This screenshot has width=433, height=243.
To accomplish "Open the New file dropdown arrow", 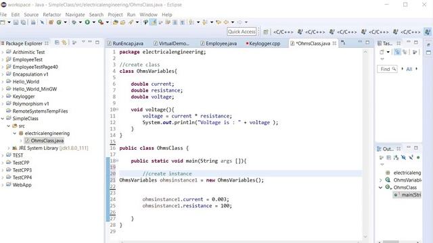I will (x=9, y=22).
